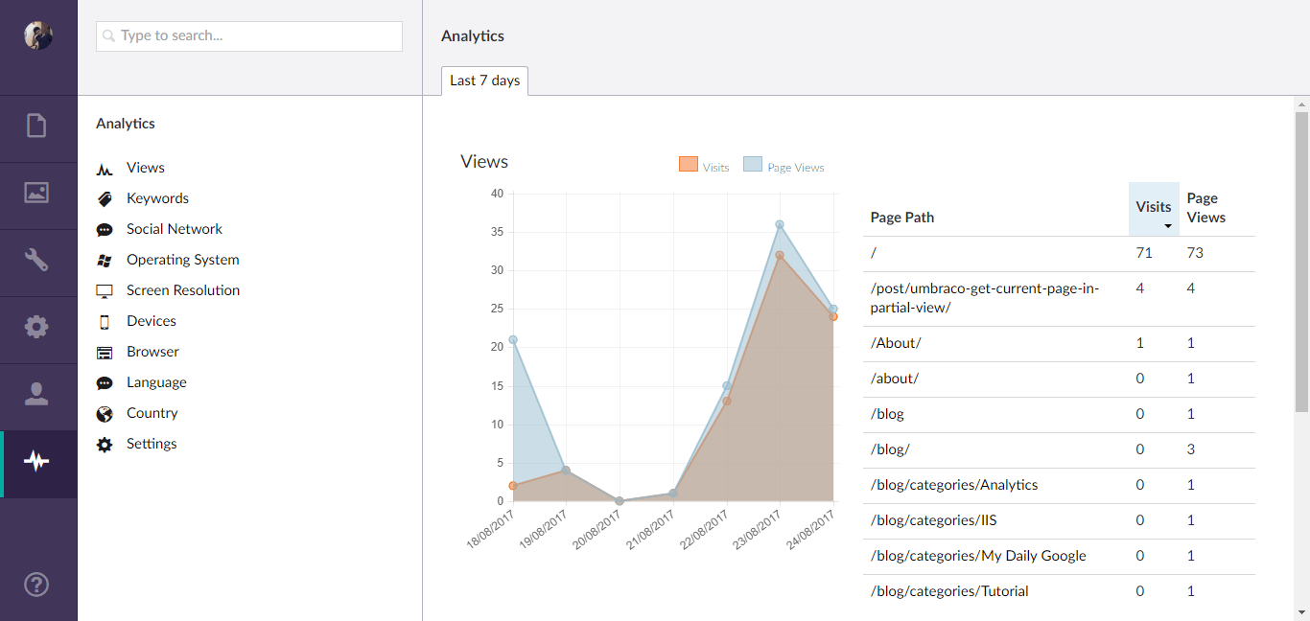1310x621 pixels.
Task: Click the Country globe icon
Action: [105, 412]
